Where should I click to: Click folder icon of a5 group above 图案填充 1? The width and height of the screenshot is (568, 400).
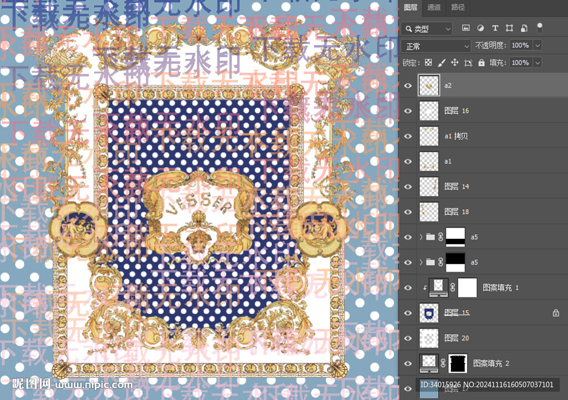click(430, 262)
